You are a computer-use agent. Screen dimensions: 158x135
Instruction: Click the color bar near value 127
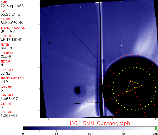90,128
